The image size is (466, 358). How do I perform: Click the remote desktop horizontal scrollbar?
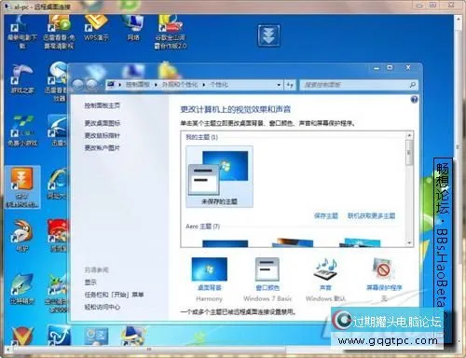149,350
